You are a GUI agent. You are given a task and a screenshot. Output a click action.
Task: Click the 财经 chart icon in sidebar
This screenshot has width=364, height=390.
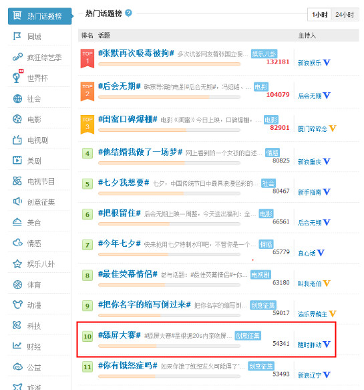[17, 345]
